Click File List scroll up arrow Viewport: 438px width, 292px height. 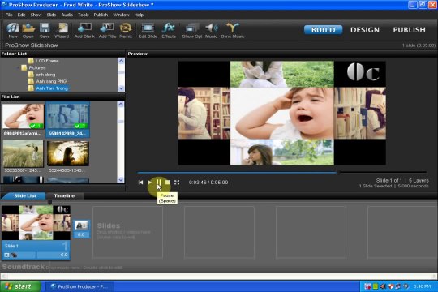coord(121,104)
